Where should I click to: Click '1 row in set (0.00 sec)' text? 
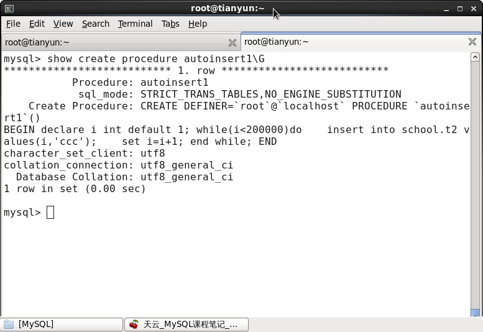click(x=75, y=189)
